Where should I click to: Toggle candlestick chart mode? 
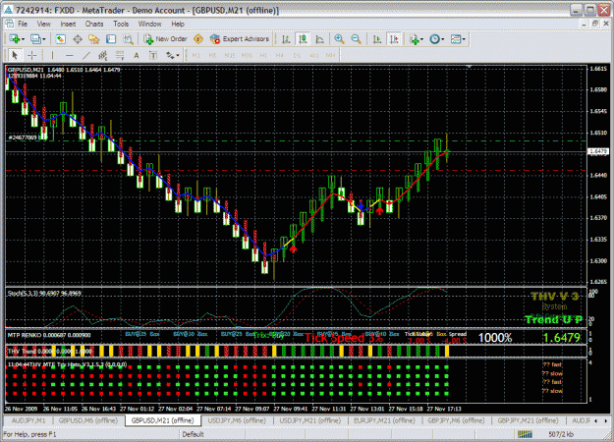point(303,38)
